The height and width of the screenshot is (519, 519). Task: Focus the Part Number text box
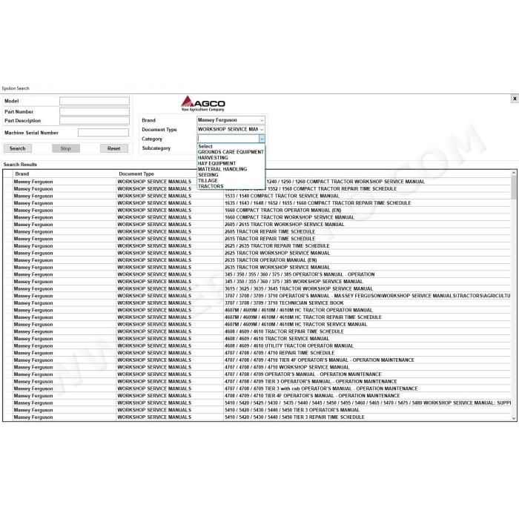tap(94, 111)
